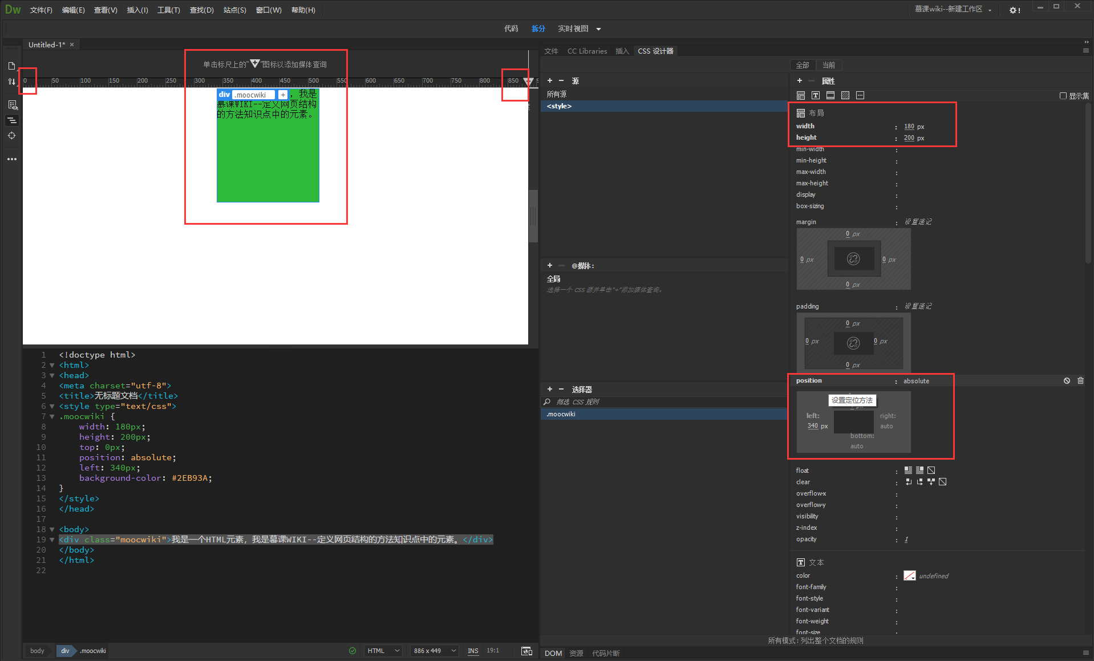This screenshot has height=661, width=1094.
Task: Set clear to left icon
Action: 908,482
